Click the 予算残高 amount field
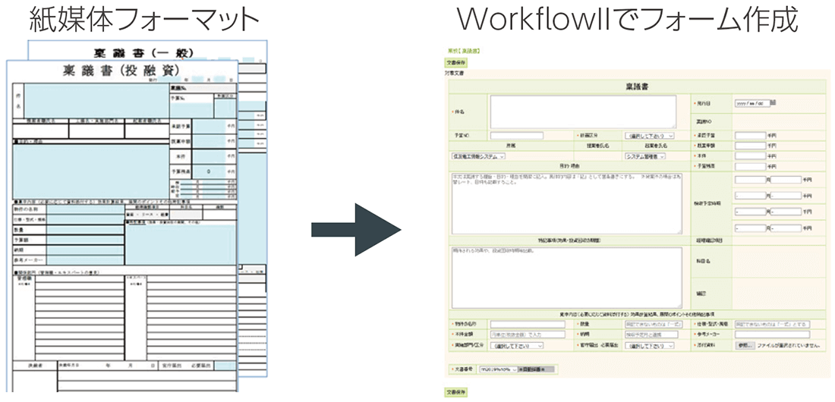Image resolution: width=835 pixels, height=402 pixels. [x=750, y=167]
